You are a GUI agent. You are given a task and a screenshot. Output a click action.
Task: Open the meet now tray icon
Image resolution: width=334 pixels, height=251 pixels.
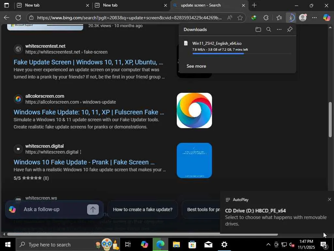click(x=276, y=244)
